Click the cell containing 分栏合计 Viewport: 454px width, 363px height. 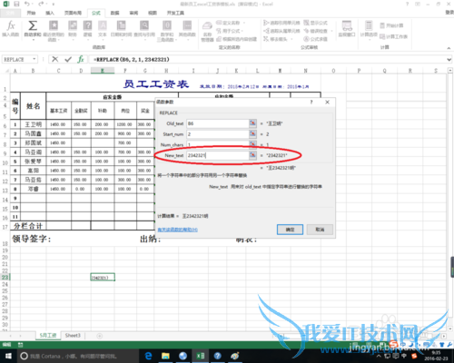pyautogui.click(x=28, y=226)
